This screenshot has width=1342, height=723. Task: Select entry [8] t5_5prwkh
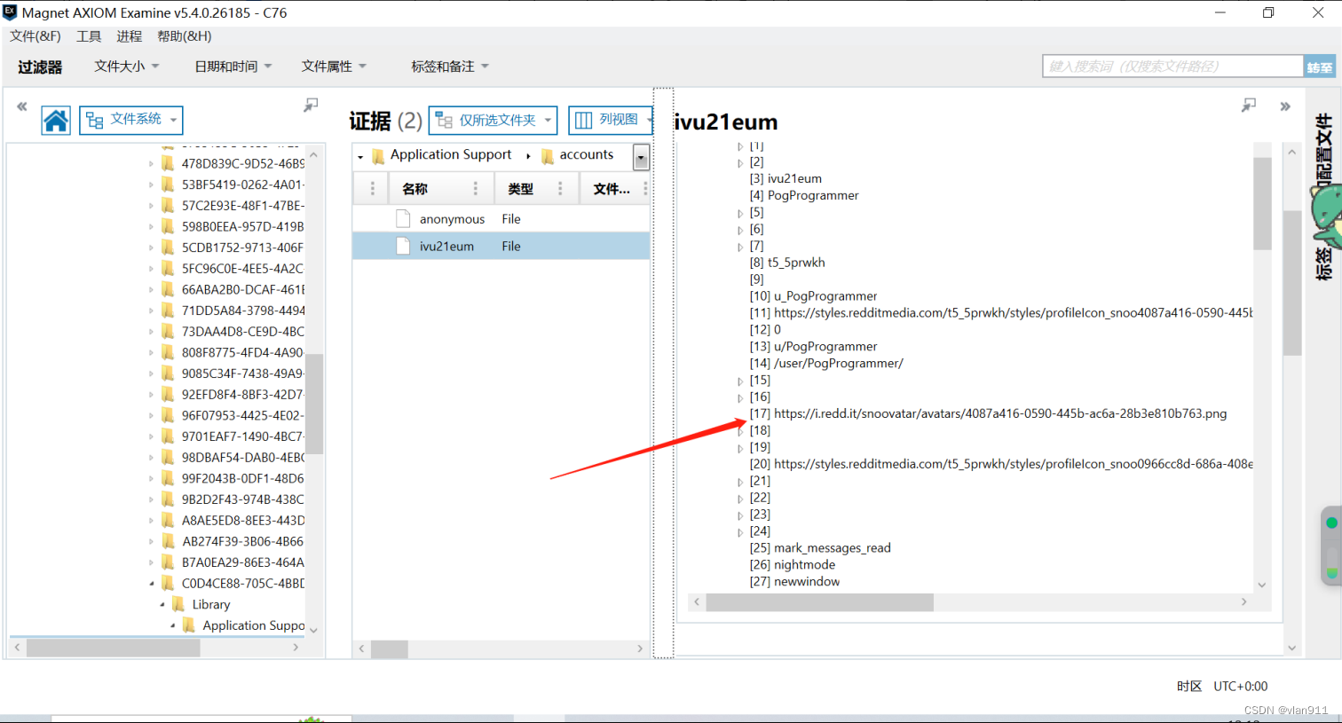[787, 263]
